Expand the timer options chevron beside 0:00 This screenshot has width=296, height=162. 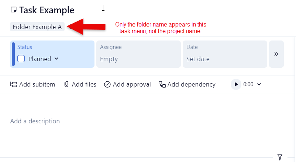click(259, 84)
